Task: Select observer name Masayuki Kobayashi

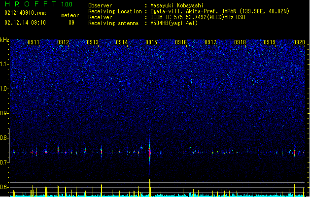Action: [177, 5]
